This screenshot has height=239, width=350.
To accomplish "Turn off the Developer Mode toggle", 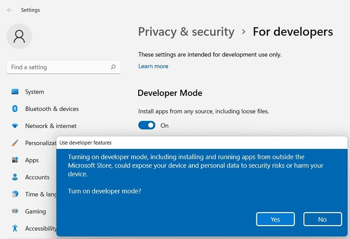I will (x=147, y=125).
